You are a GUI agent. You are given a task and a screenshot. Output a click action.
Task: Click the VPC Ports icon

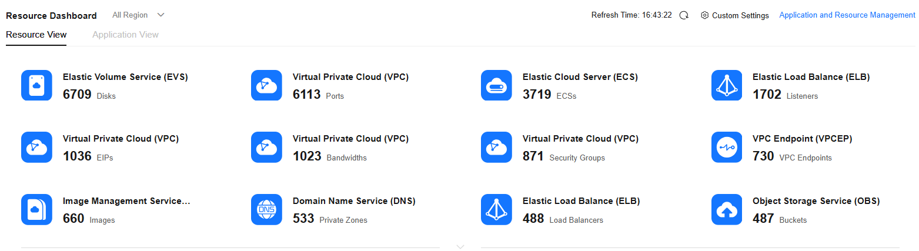pos(266,85)
